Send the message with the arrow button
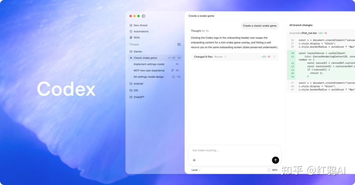355x185 pixels. tap(275, 160)
